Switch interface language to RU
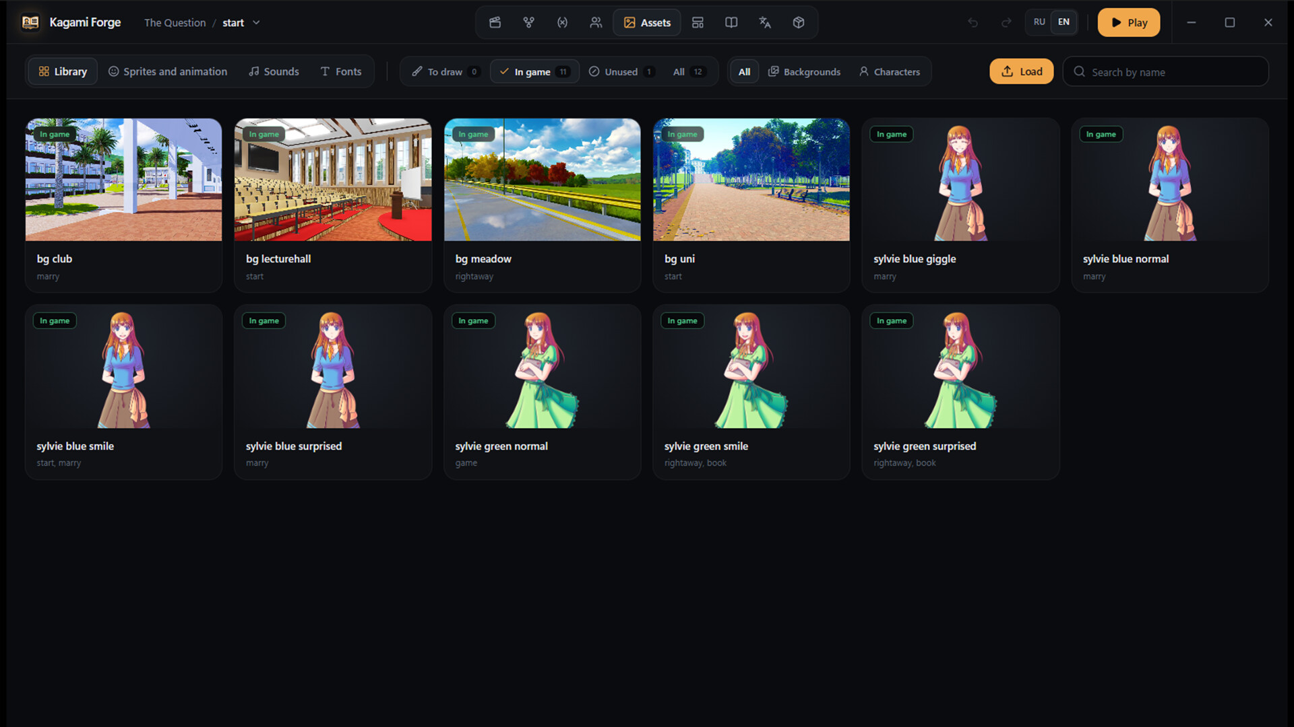The image size is (1294, 727). click(1039, 22)
